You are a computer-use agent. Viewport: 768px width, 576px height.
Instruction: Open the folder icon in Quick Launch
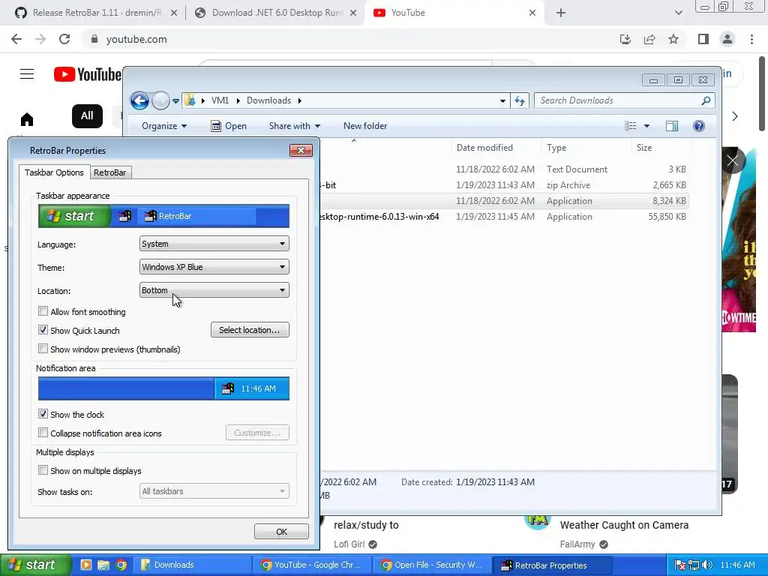coord(103,565)
